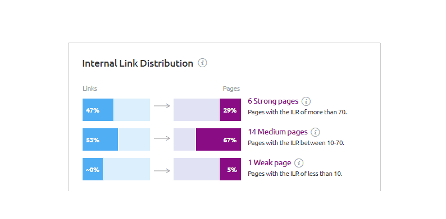
Task: Click the Pages column label
Action: pos(231,88)
